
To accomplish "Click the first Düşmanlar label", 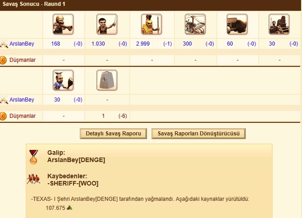I will pos(23,60).
